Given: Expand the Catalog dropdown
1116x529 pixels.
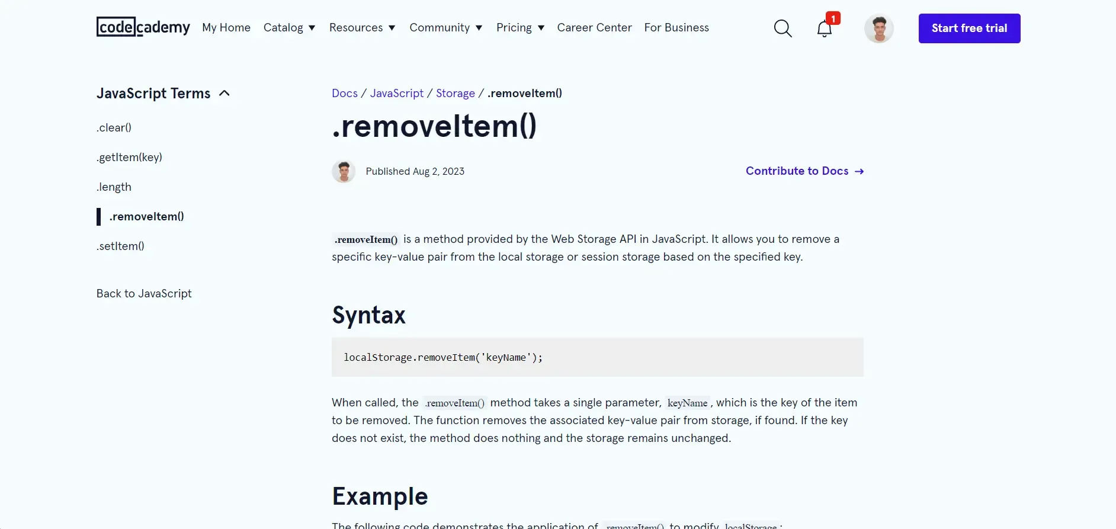Looking at the screenshot, I should pos(289,28).
